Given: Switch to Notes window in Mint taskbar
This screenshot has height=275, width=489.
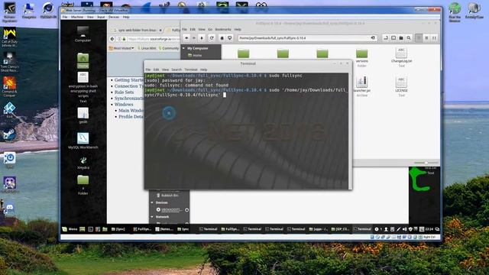Looking at the screenshot, I should (x=164, y=229).
